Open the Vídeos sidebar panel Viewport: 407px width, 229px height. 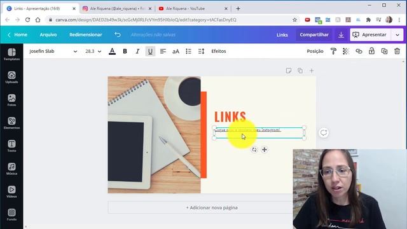tap(11, 191)
